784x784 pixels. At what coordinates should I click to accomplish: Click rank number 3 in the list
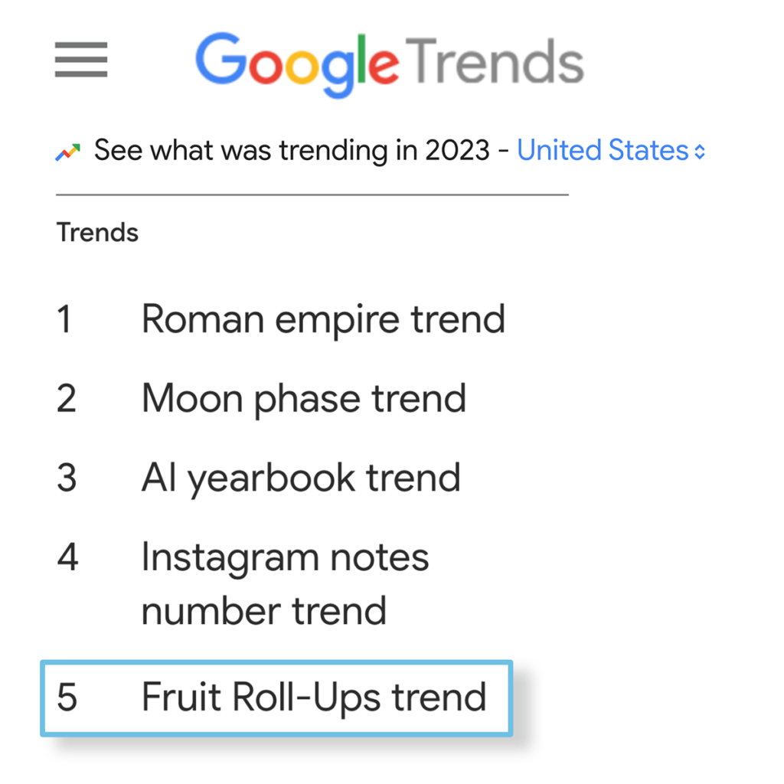point(67,479)
